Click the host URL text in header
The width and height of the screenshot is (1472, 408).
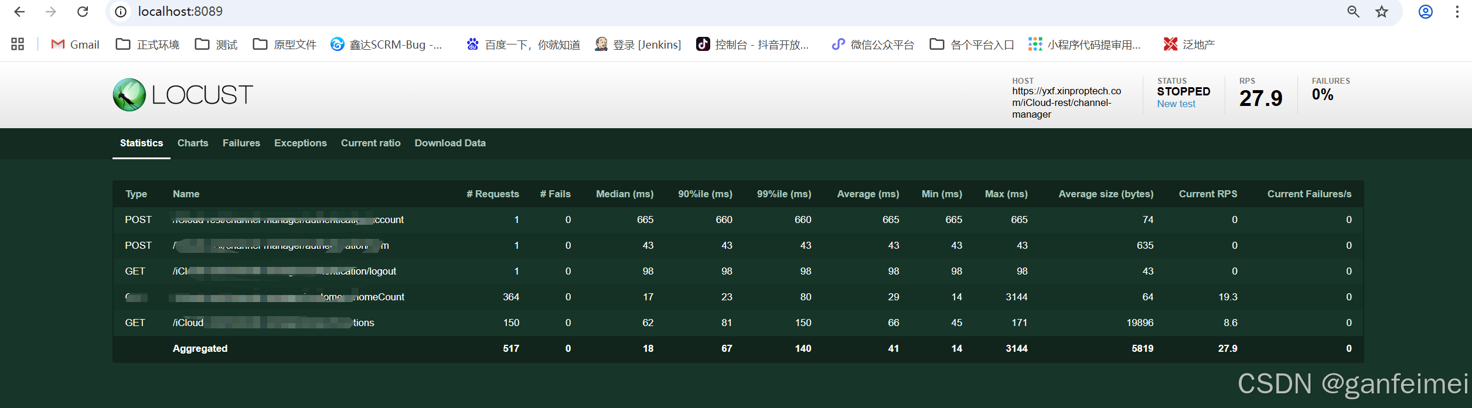(x=1066, y=102)
